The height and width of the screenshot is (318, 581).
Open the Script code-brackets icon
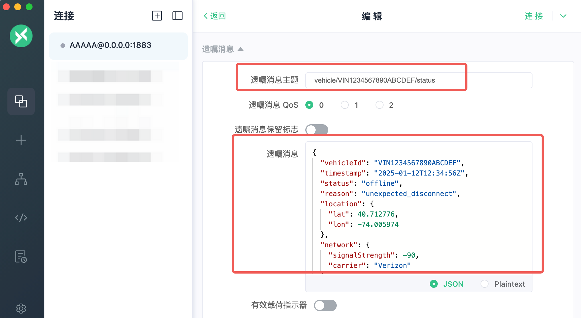(21, 218)
